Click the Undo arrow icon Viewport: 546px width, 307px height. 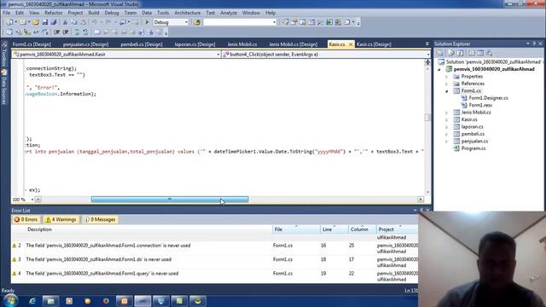click(x=95, y=22)
